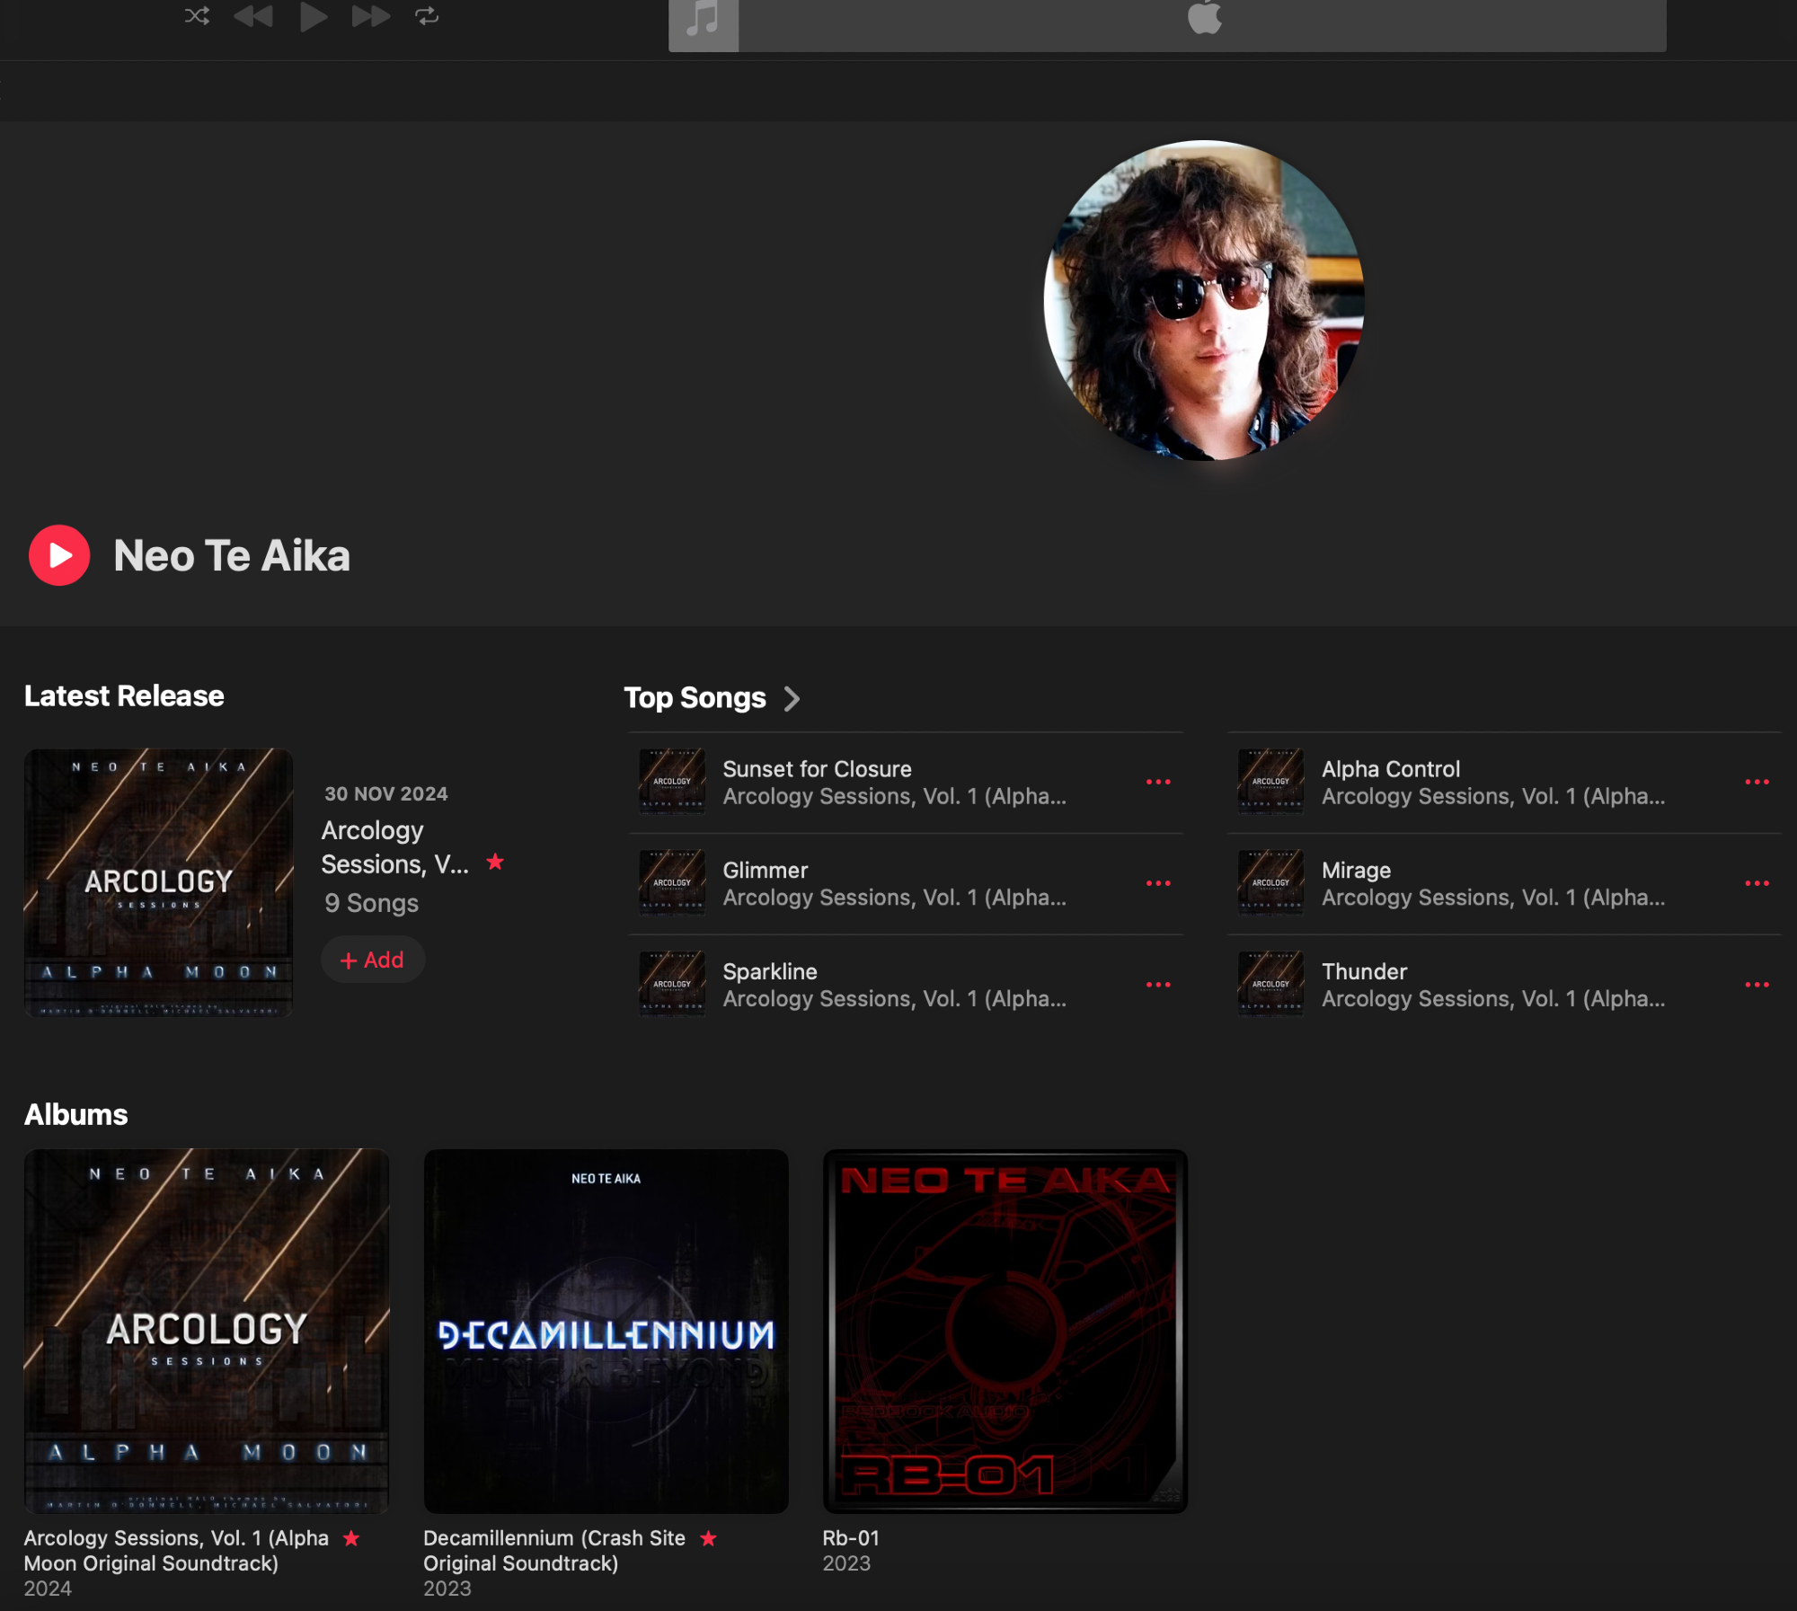1797x1611 pixels.
Task: Click the previous track button
Action: (x=253, y=15)
